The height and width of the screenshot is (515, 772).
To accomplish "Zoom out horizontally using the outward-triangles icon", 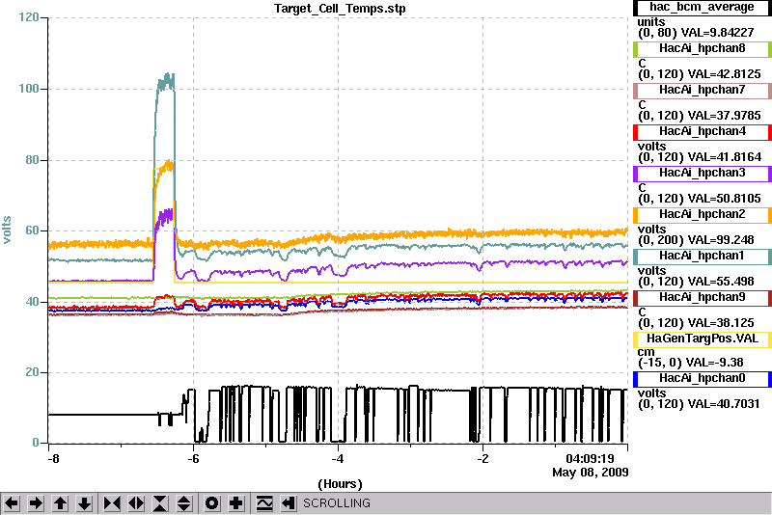I will [x=136, y=503].
